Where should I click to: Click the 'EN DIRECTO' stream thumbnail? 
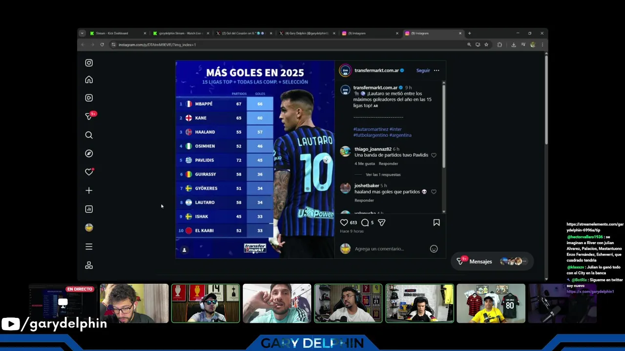[62, 303]
